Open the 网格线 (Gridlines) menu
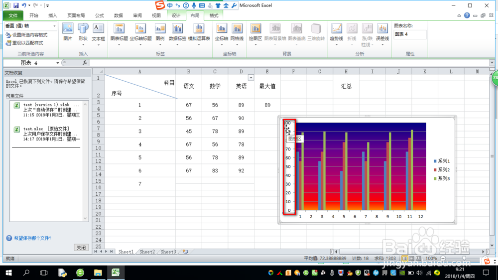 tap(237, 34)
